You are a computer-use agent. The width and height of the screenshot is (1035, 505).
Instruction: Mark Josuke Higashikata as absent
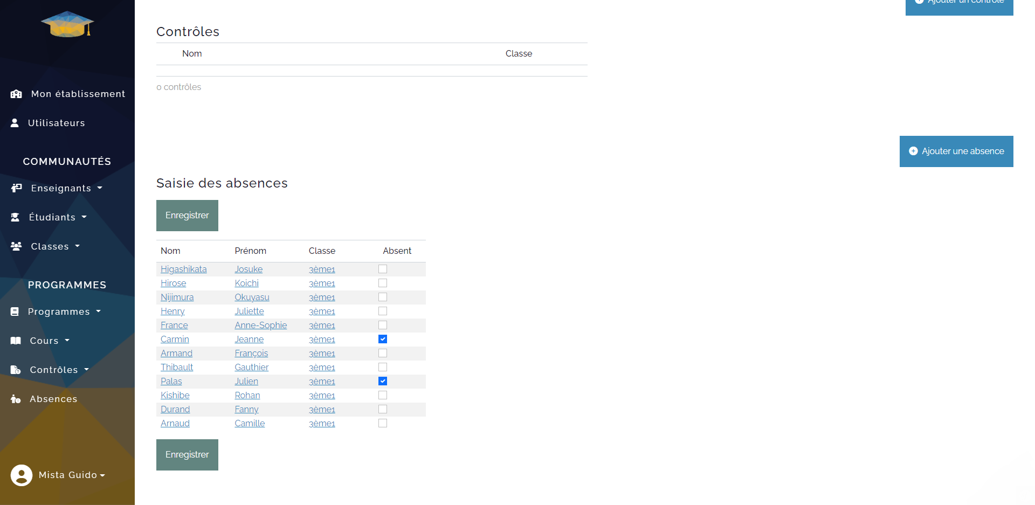tap(383, 269)
